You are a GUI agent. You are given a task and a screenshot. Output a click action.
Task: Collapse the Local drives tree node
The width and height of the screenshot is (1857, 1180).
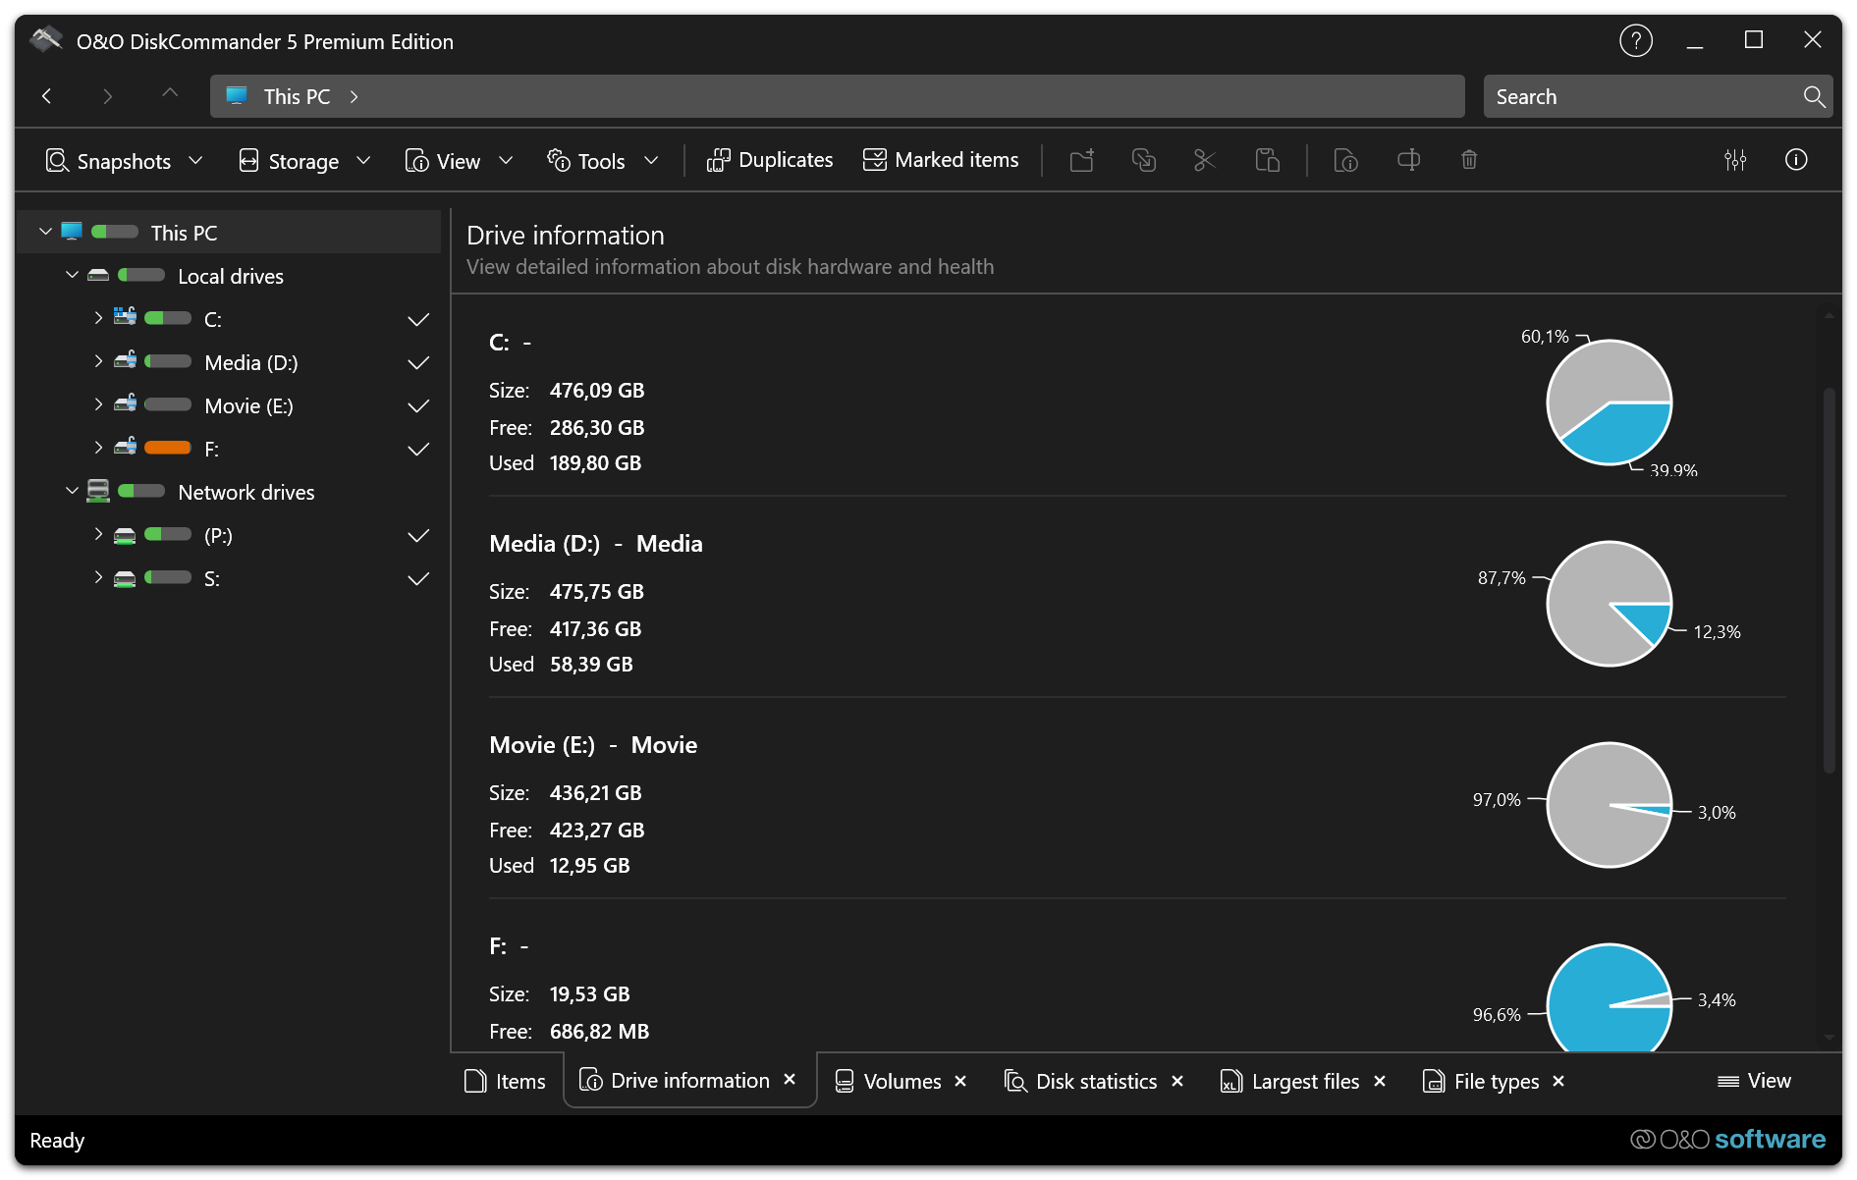[x=72, y=276]
